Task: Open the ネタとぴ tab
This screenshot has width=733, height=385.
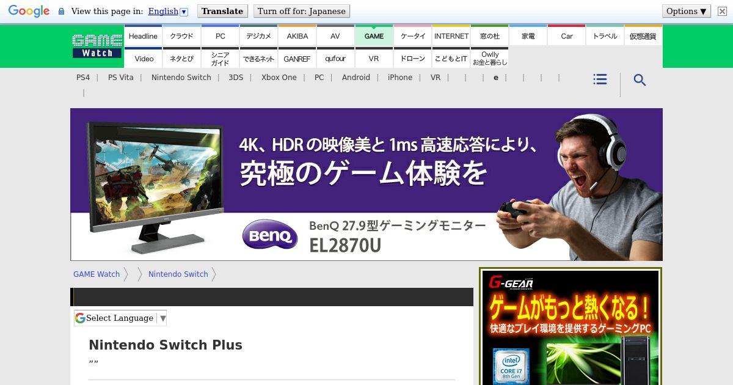Action: [181, 58]
